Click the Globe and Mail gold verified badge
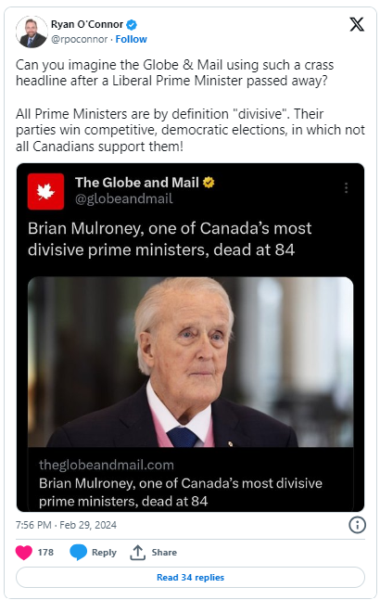Viewport: 380px width, 600px height. [209, 183]
